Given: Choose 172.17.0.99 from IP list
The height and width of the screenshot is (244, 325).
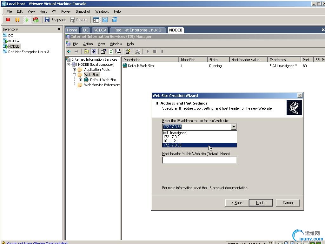Looking at the screenshot, I should (199, 145).
